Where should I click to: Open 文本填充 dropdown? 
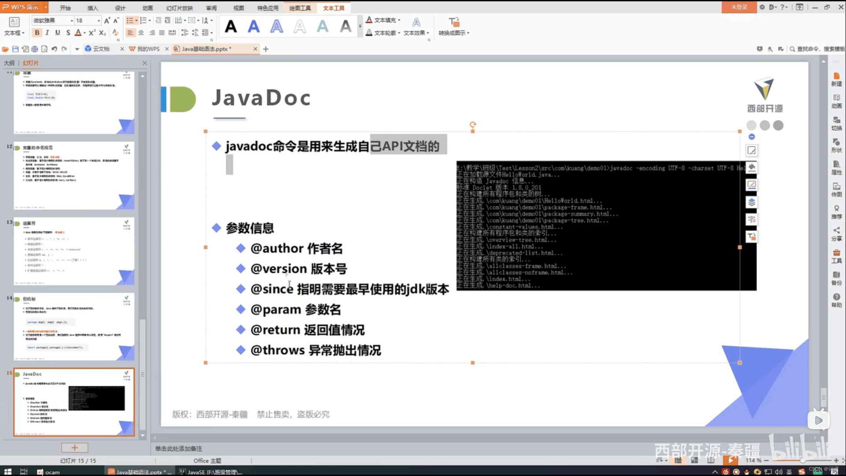click(383, 20)
